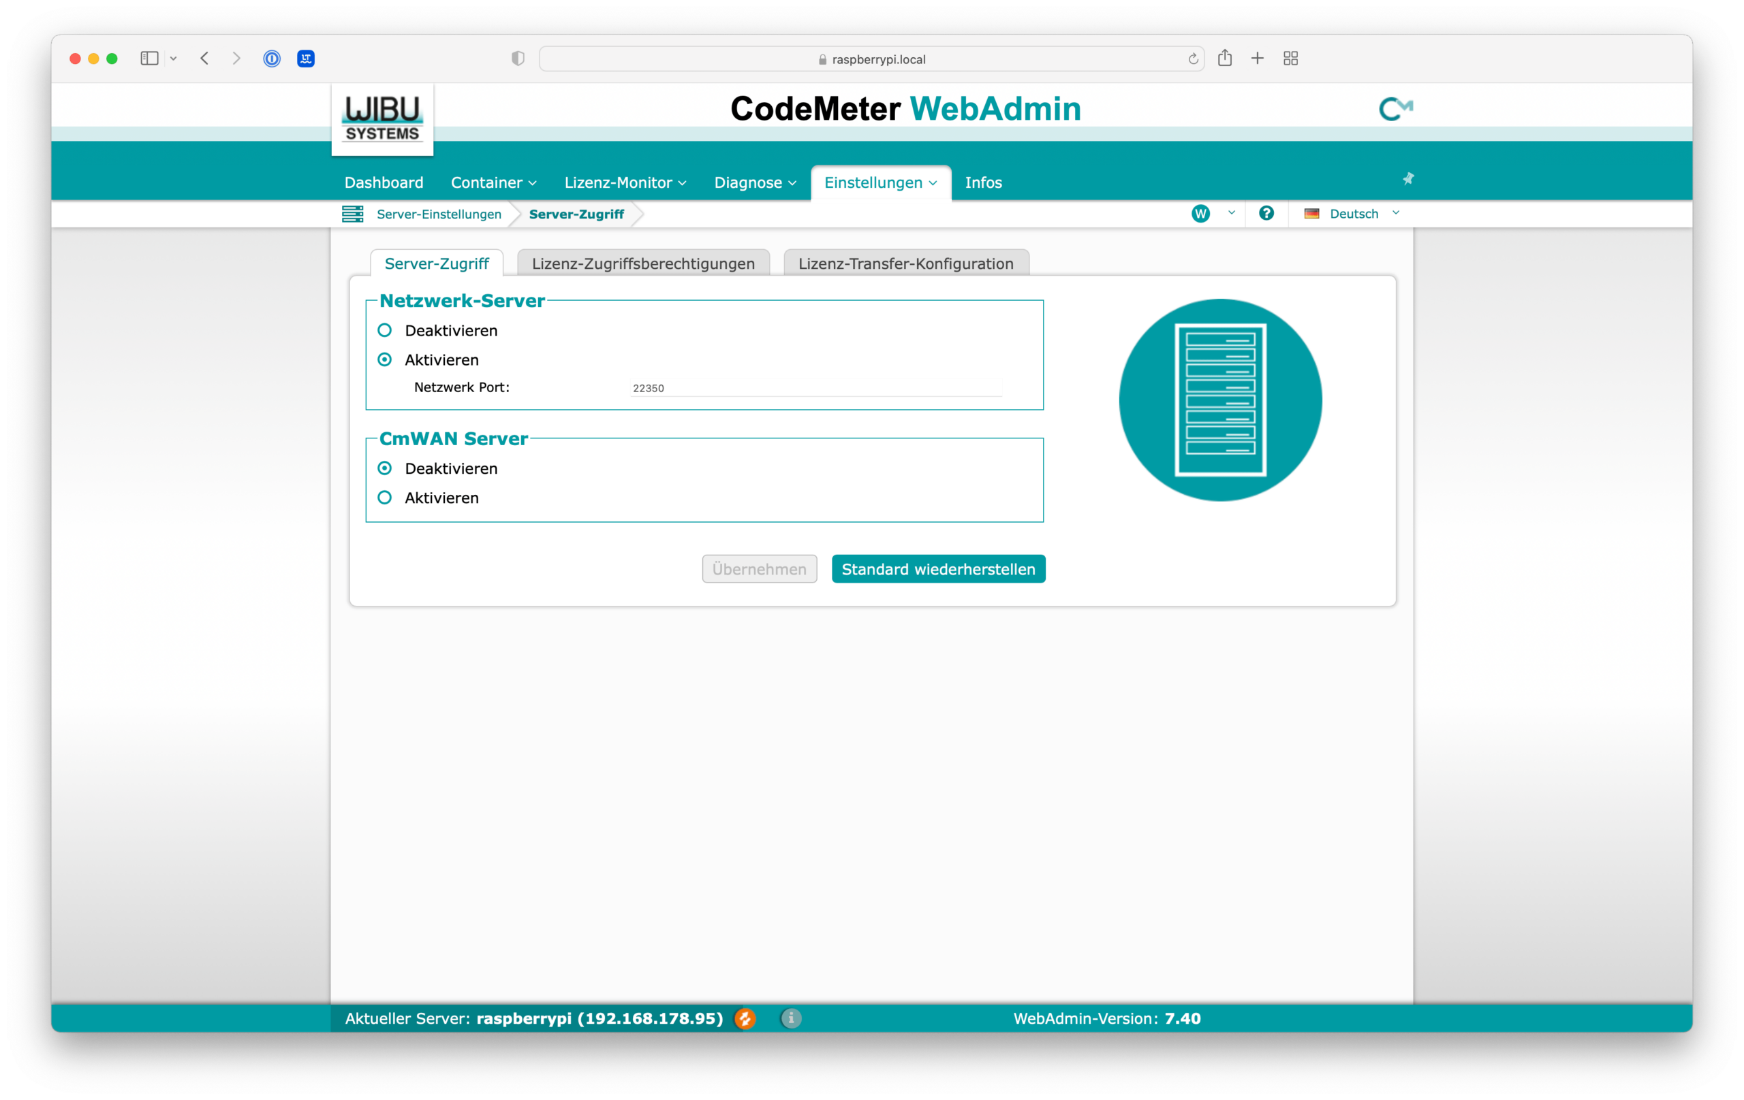Click the orange server switch icon in footer

pos(745,1018)
